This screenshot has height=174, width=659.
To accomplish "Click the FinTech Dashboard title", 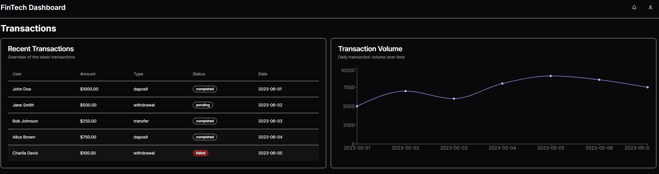I will click(33, 8).
